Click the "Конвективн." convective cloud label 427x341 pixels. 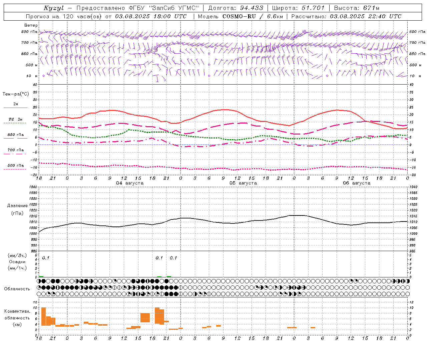pos(17,311)
